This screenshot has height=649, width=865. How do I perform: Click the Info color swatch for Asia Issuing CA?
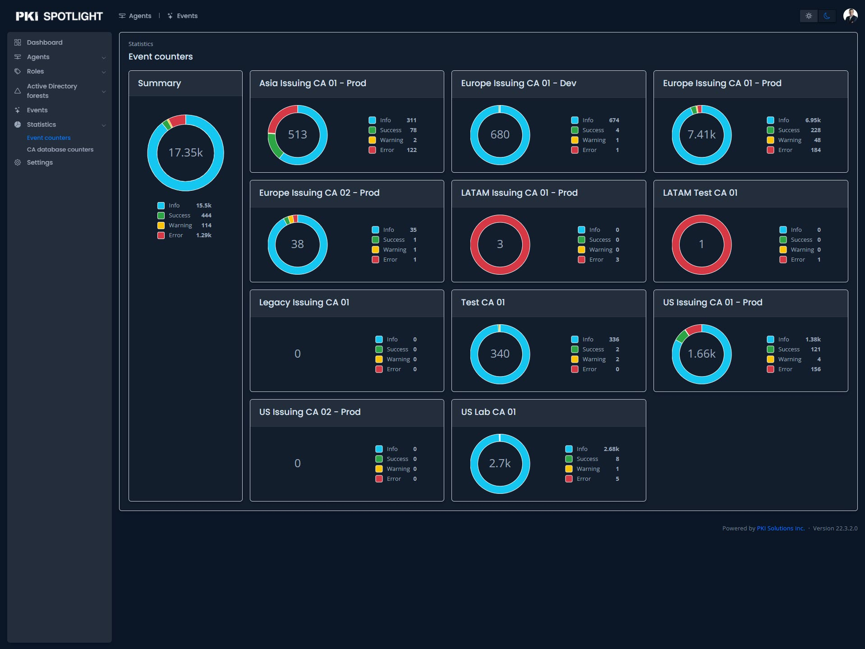(x=372, y=120)
